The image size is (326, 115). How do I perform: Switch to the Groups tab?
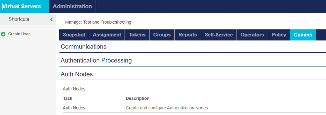tap(162, 35)
